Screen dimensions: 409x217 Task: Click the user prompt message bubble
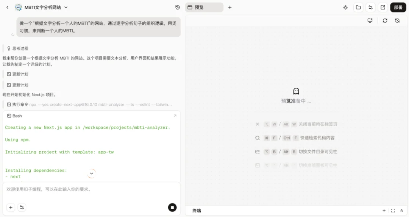pos(98,27)
